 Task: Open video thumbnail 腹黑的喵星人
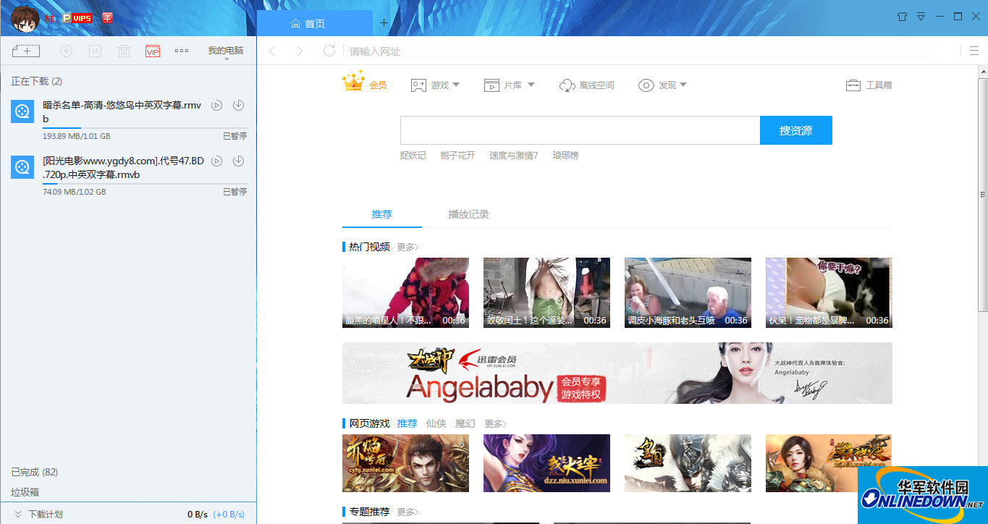click(x=405, y=292)
